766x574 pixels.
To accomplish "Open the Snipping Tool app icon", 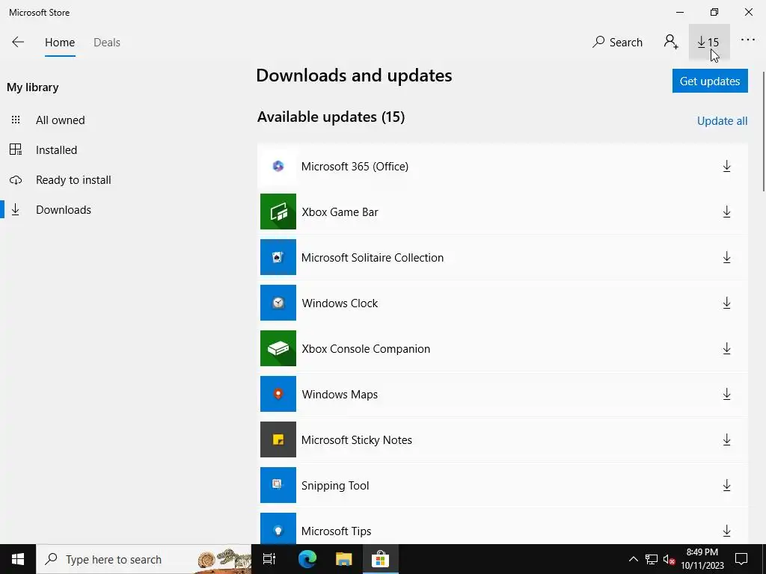I will [x=278, y=485].
